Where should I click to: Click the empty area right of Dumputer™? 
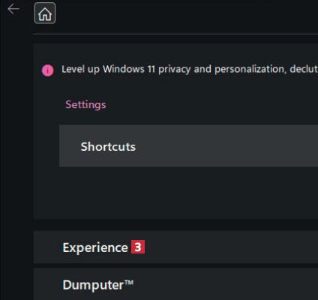[225, 284]
